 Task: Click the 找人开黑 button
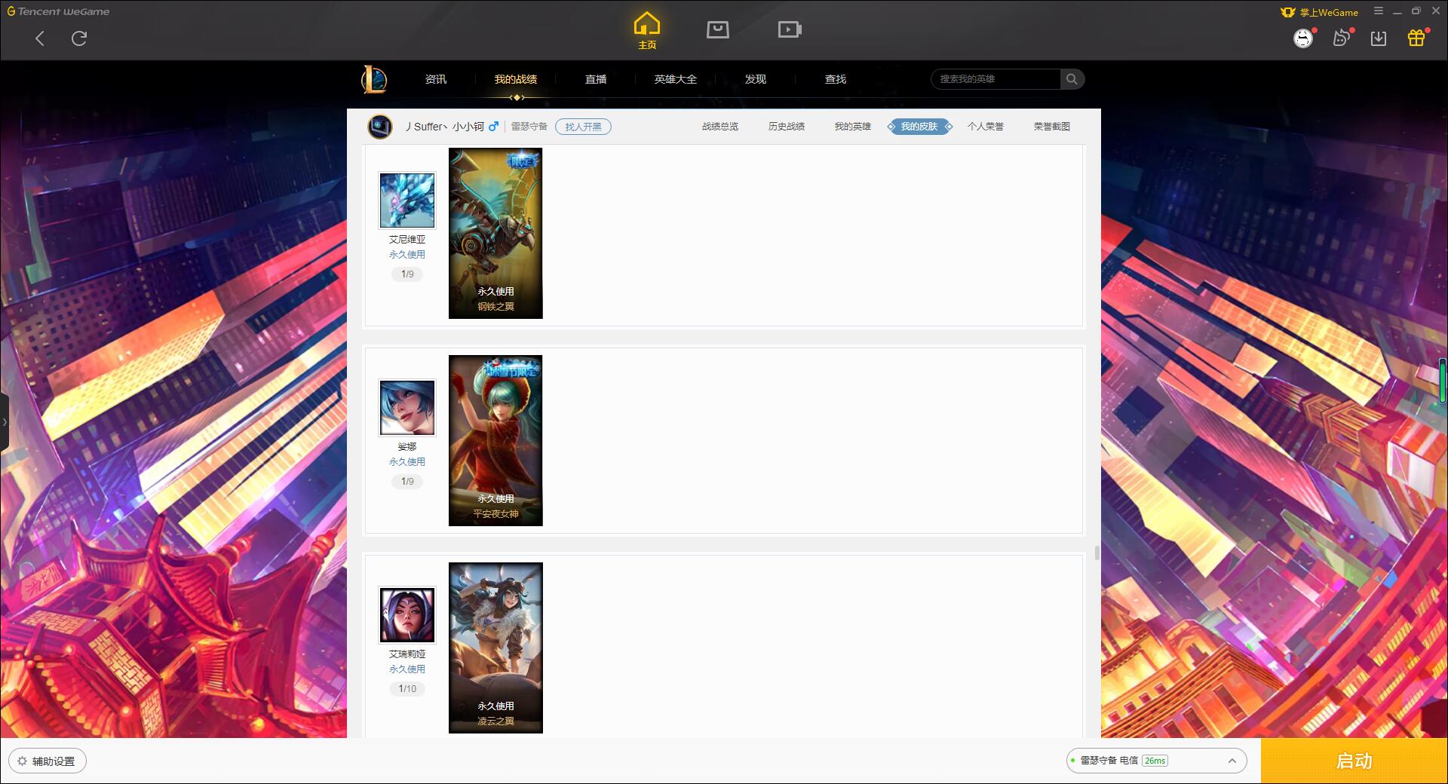point(583,127)
